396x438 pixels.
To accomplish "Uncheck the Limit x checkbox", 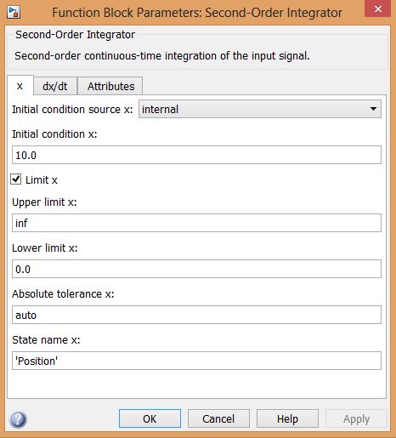I will click(x=16, y=179).
